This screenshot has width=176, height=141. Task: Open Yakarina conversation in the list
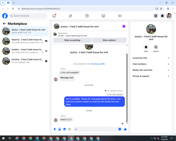[x=25, y=41]
